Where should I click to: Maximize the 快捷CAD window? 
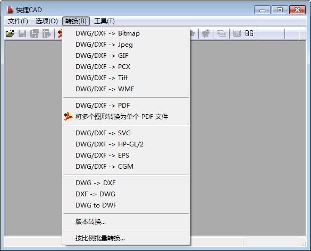(280, 10)
